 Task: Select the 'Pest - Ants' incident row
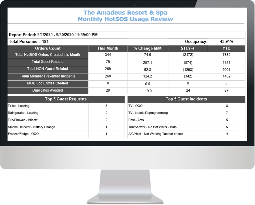pyautogui.click(x=186, y=120)
